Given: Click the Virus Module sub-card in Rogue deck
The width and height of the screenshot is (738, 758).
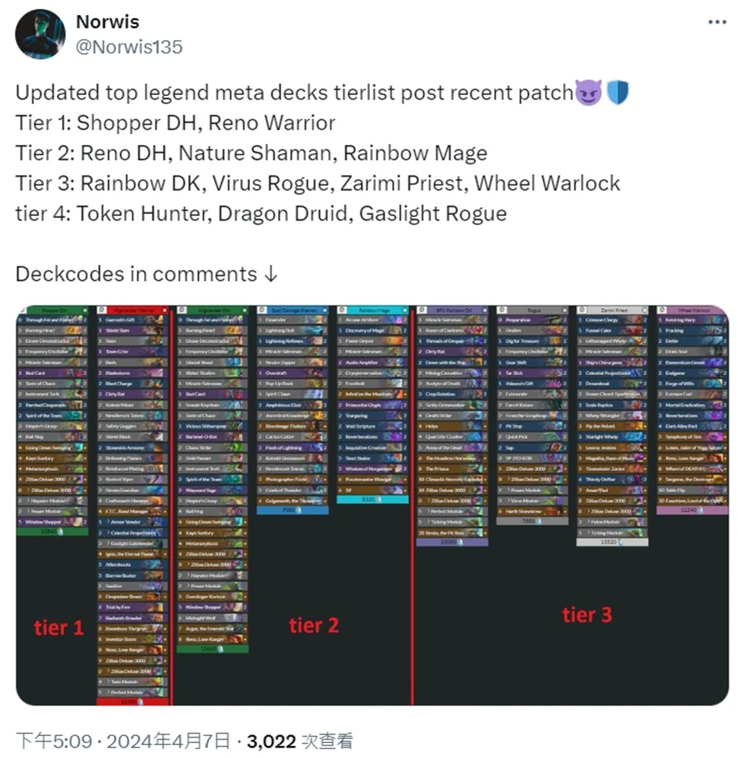Looking at the screenshot, I should [x=532, y=501].
